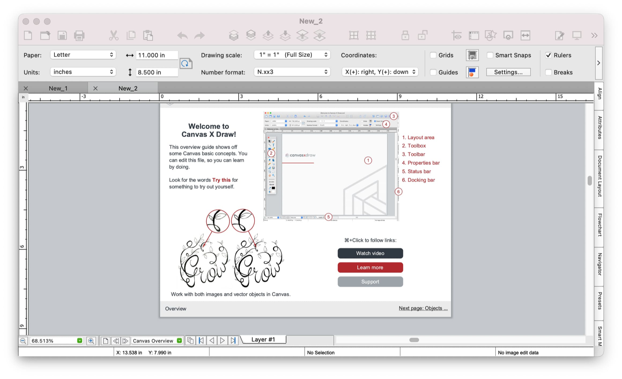Lock the selected object with padlock icon
622x379 pixels.
point(405,36)
